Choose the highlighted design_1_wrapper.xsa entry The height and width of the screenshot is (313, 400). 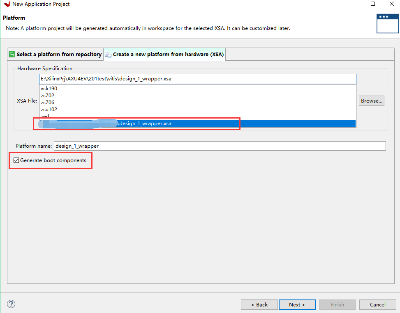tap(198, 123)
